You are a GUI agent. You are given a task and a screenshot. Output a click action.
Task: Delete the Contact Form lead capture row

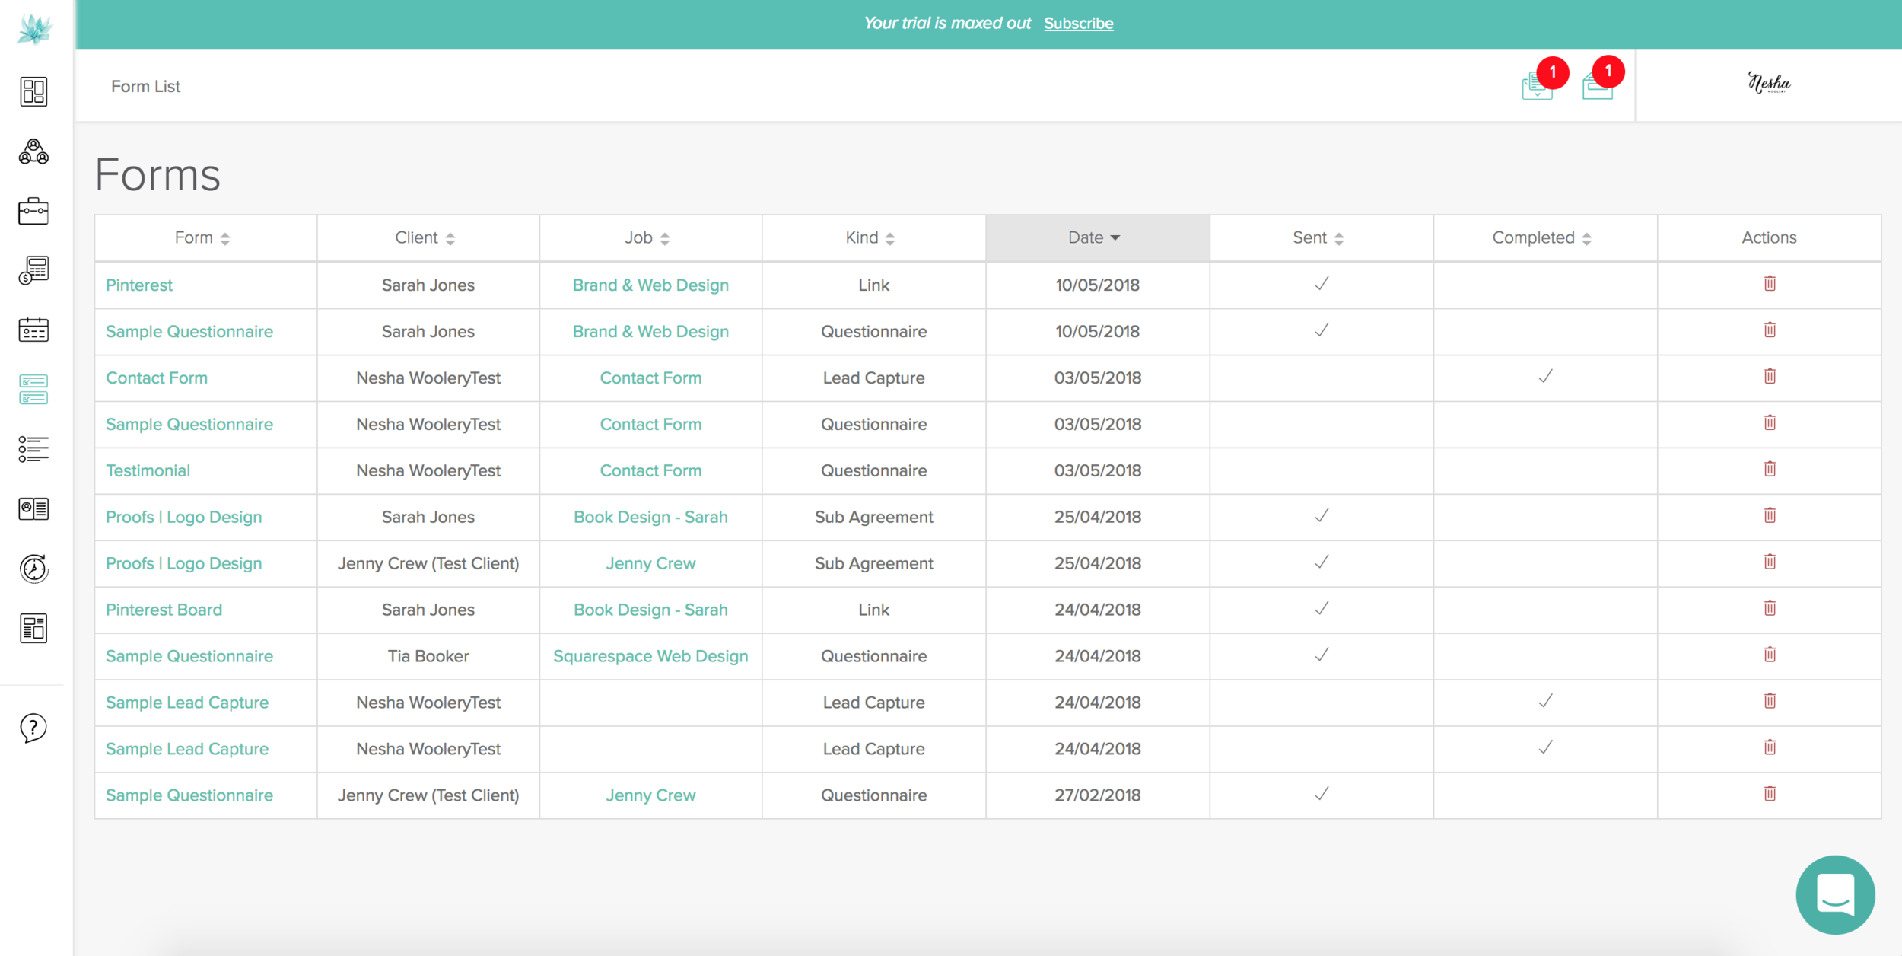(1770, 376)
